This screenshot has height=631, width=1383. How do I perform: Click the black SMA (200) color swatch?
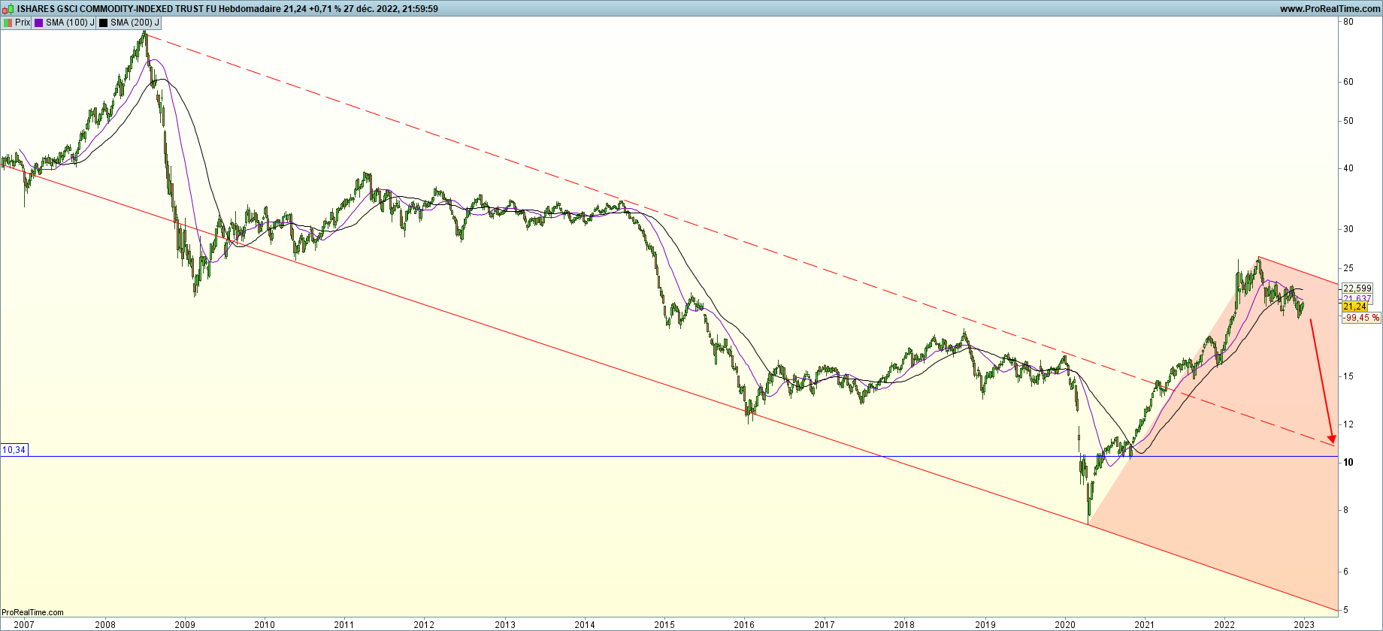coord(103,23)
